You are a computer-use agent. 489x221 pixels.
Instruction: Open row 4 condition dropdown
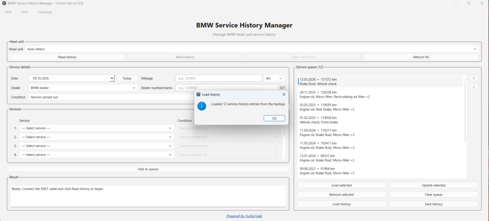click(229, 154)
